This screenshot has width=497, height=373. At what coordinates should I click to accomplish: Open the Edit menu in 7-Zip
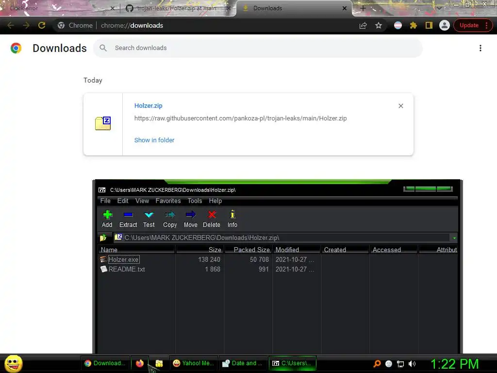tap(123, 201)
